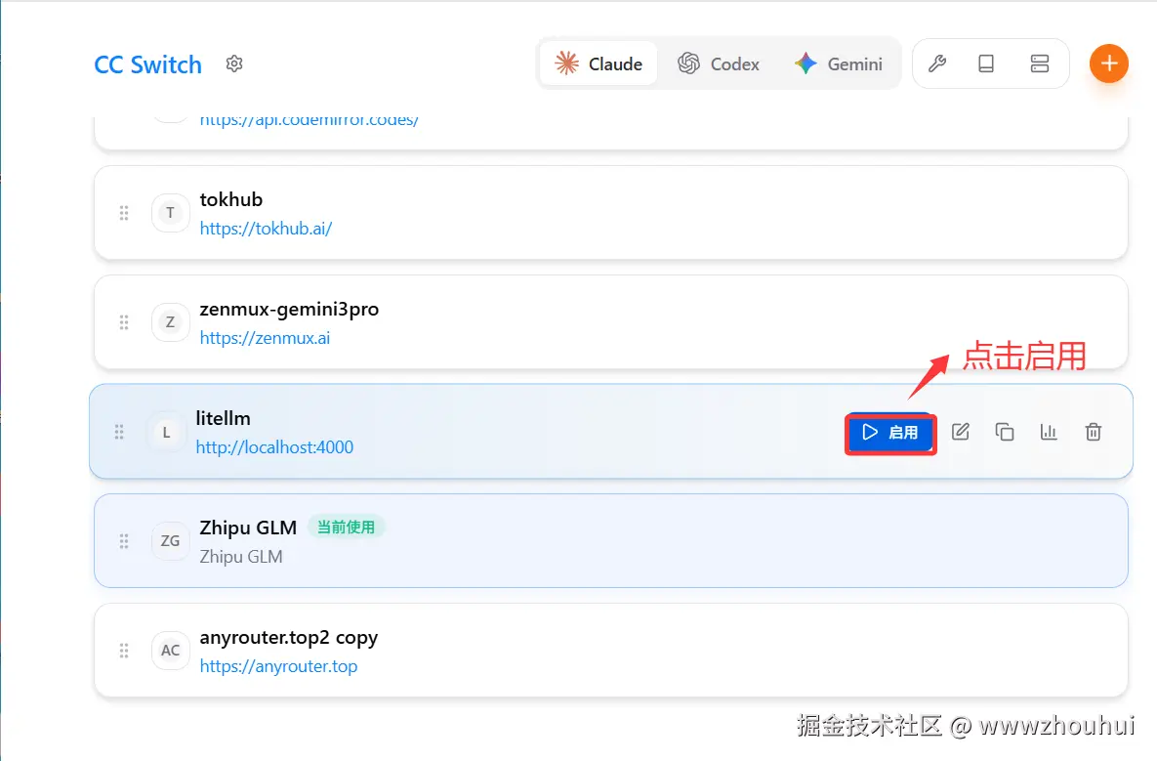Screen dimensions: 1157x761
Task: Duplicate the litellm provider
Action: click(x=1005, y=432)
